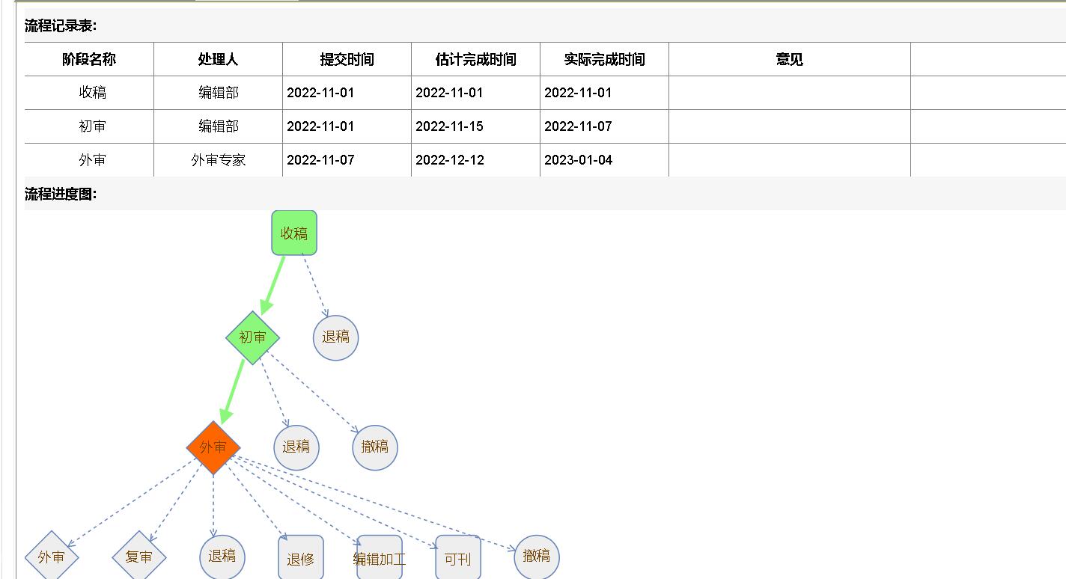The width and height of the screenshot is (1066, 579).
Task: Click the 退修 node in bottom row
Action: pos(301,558)
